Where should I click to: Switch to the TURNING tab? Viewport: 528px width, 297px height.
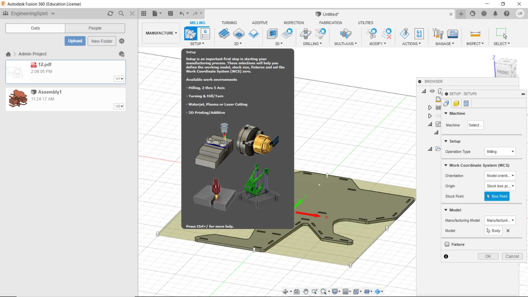pos(229,23)
